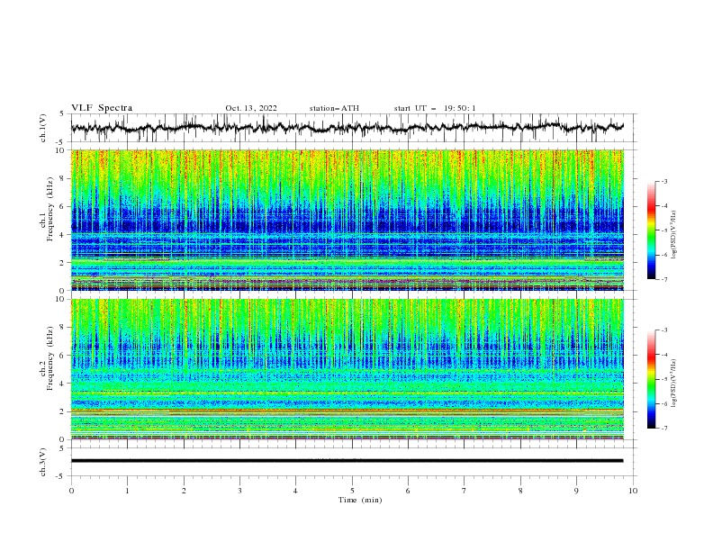Click the ch.2 Frequency (kHz) axis label
Screen dimensions: 713x551
[47, 357]
